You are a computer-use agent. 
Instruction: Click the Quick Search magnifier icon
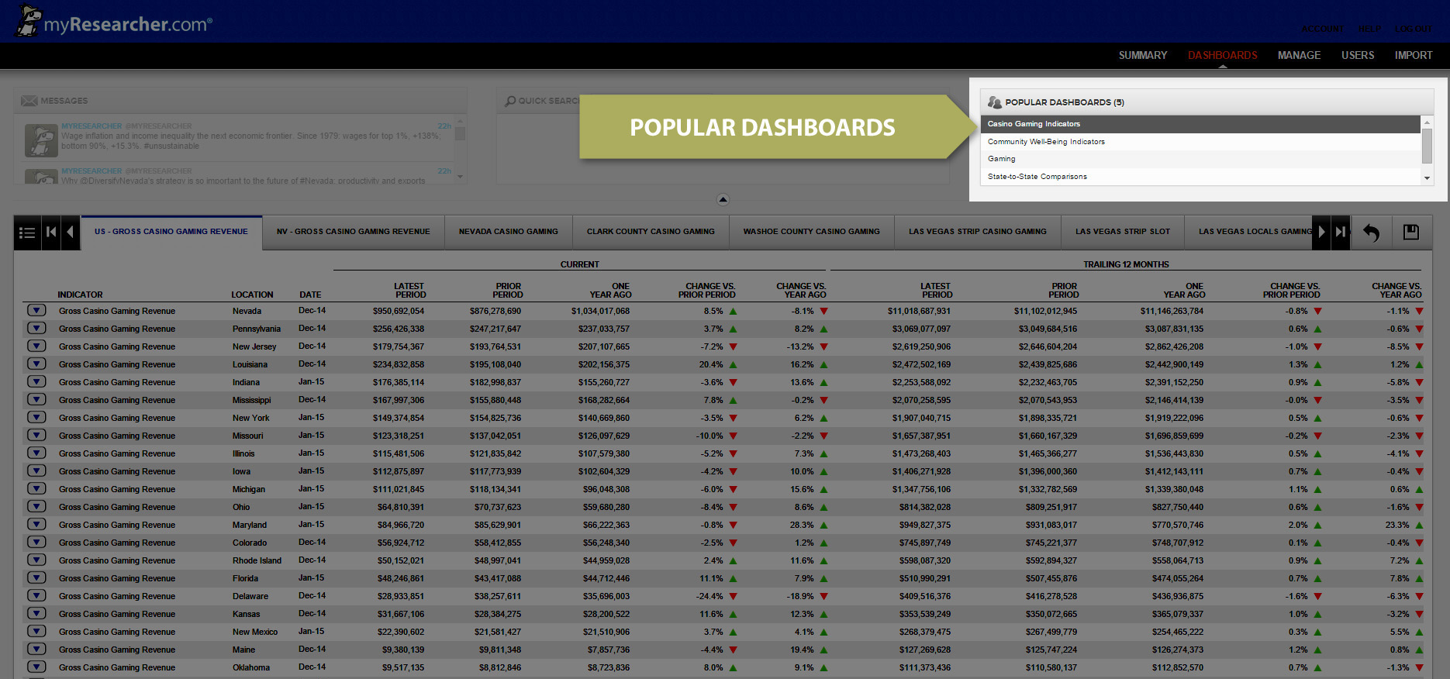(510, 101)
